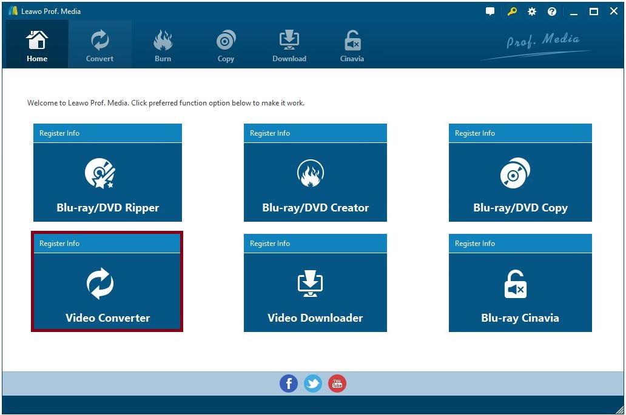Switch to the Burn tab
This screenshot has height=415, width=626.
[163, 44]
